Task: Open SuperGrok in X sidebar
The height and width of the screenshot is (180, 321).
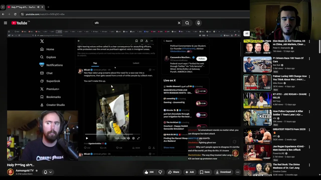Action: click(50, 81)
